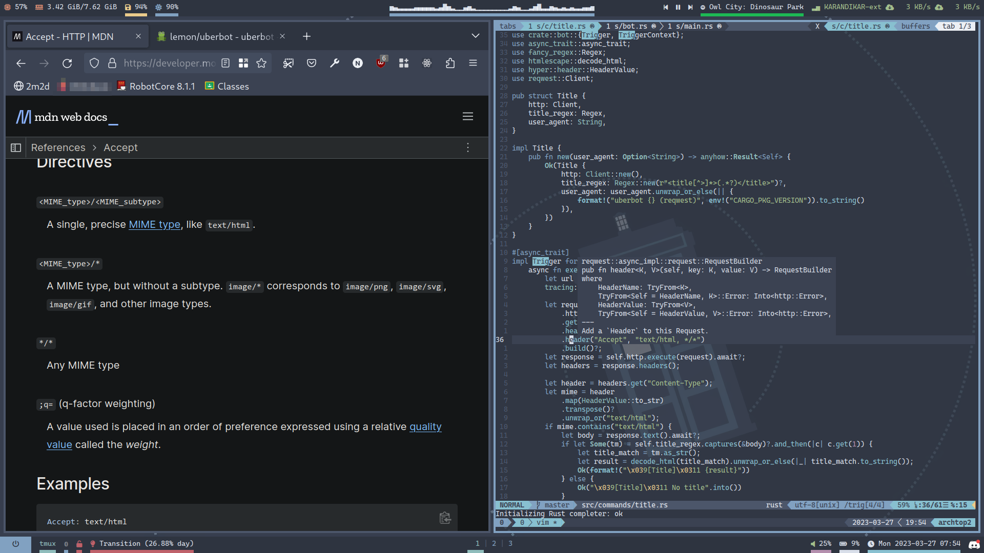Open the MDN hamburger navigation menu
Viewport: 984px width, 553px height.
click(468, 117)
